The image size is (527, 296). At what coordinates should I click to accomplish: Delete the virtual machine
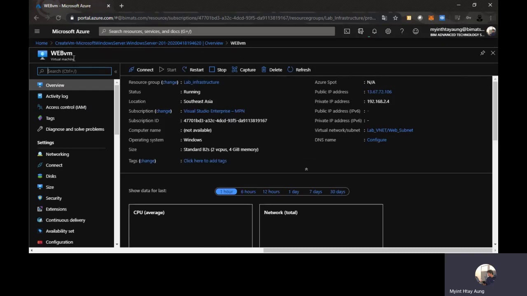(272, 70)
